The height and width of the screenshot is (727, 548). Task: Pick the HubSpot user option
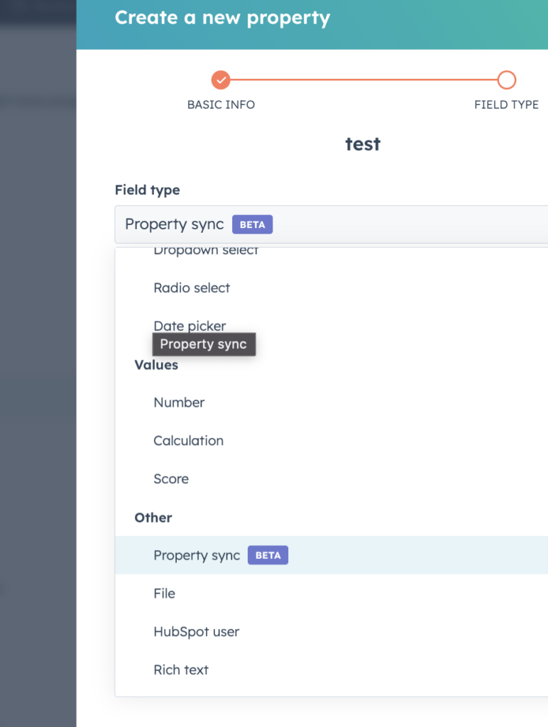pos(197,632)
